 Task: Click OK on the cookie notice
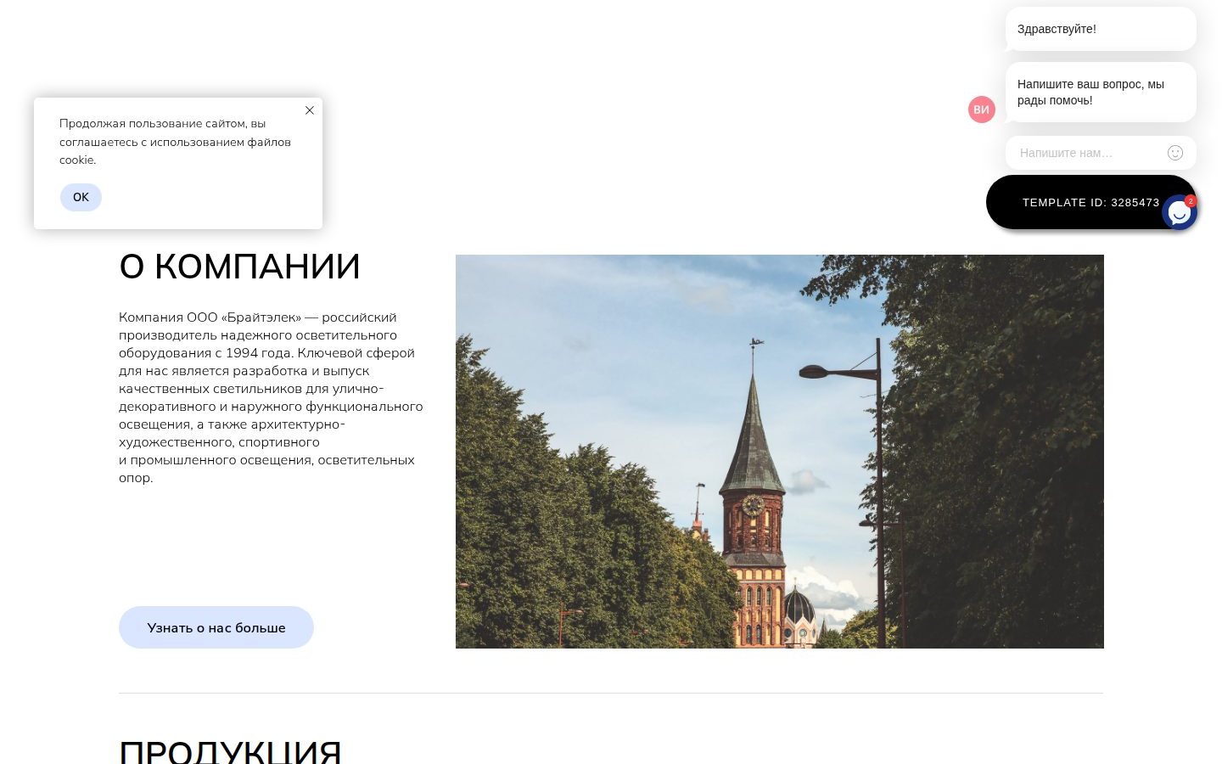click(x=81, y=197)
